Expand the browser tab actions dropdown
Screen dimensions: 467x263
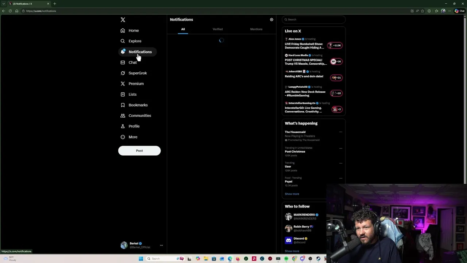(x=4, y=4)
